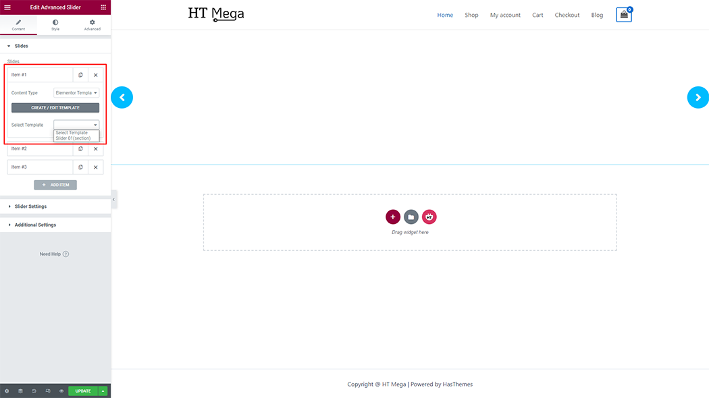Expand slide Item #3
The width and height of the screenshot is (709, 398).
tap(40, 167)
